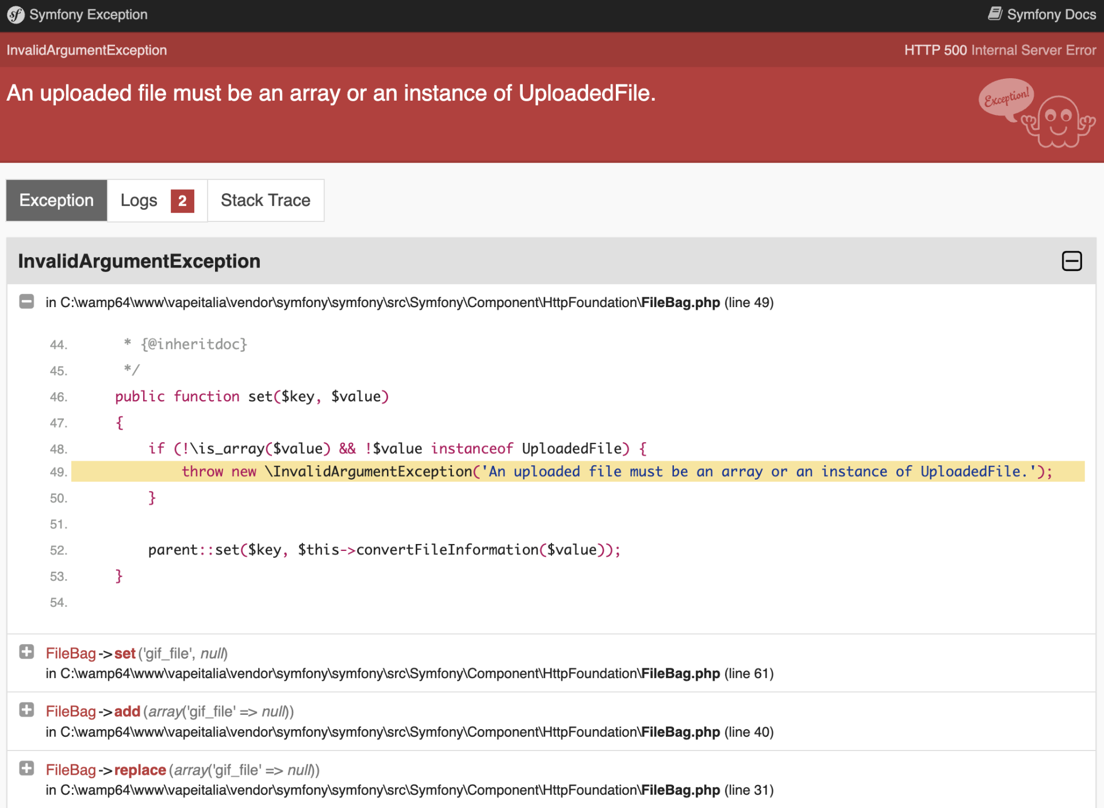Click the Symfony logo icon
Viewport: 1104px width, 808px height.
(16, 15)
